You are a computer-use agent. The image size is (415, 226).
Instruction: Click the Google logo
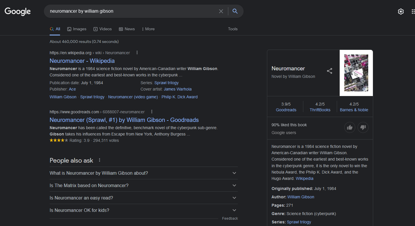click(x=18, y=11)
